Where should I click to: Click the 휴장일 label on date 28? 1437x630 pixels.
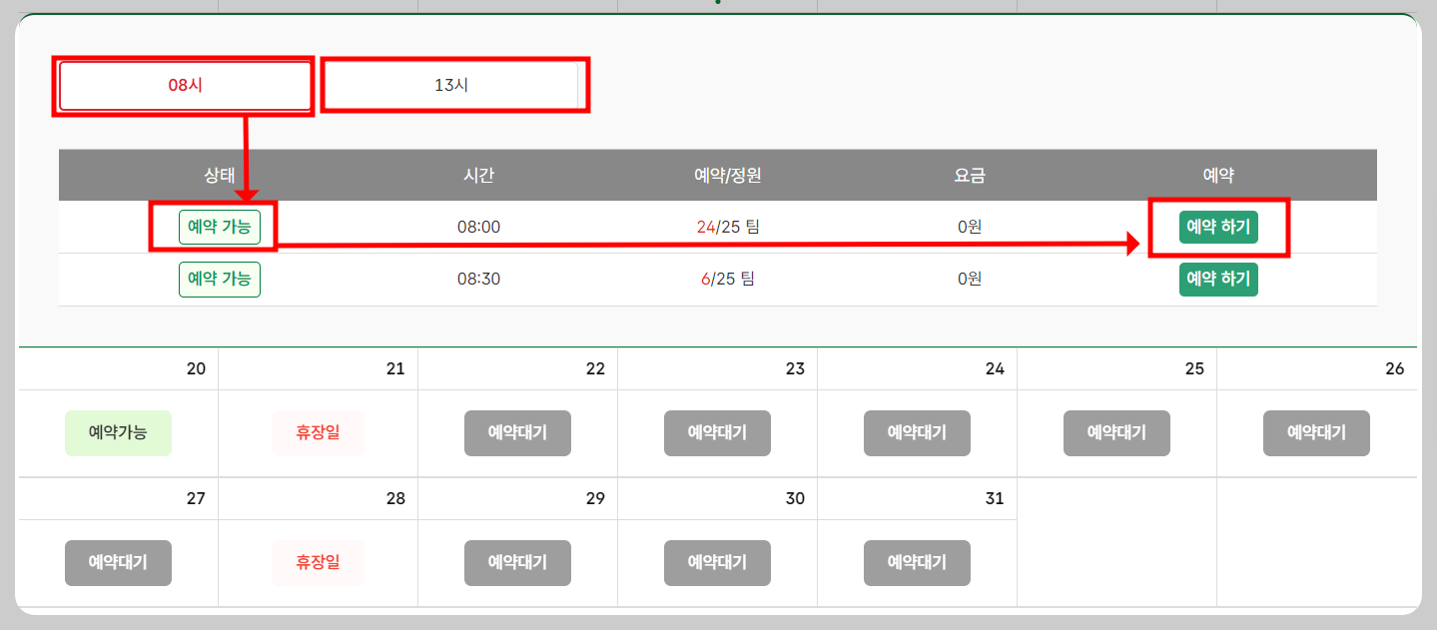[318, 562]
